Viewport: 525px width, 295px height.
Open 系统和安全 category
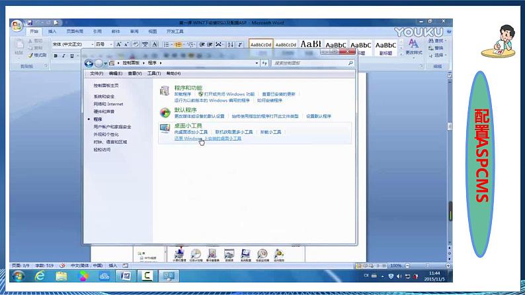[x=104, y=96]
